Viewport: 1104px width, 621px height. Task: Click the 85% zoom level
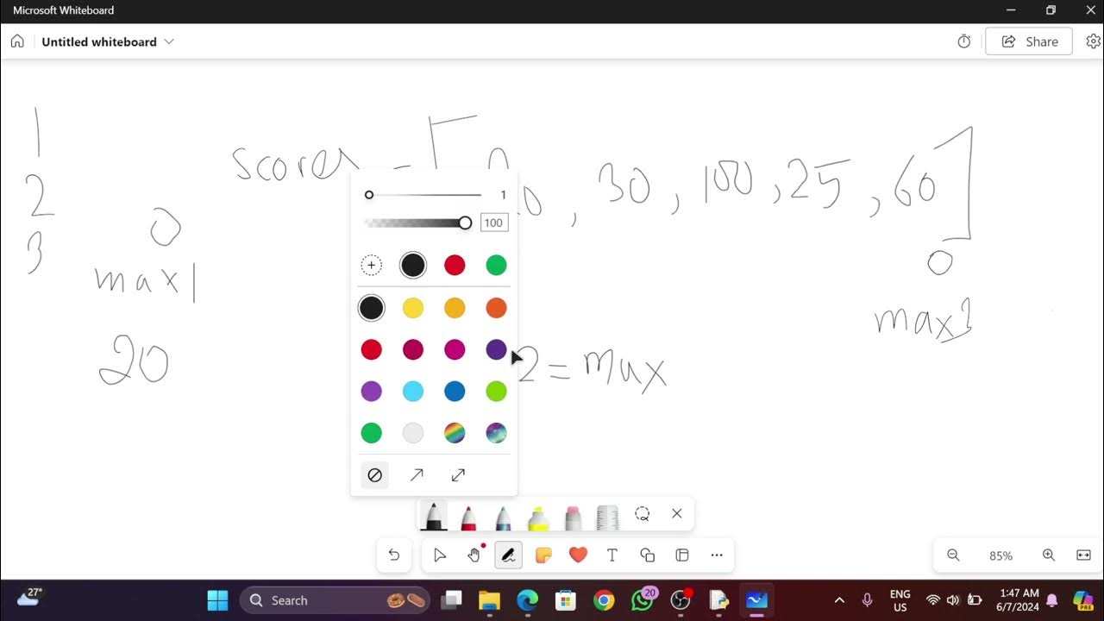1000,556
